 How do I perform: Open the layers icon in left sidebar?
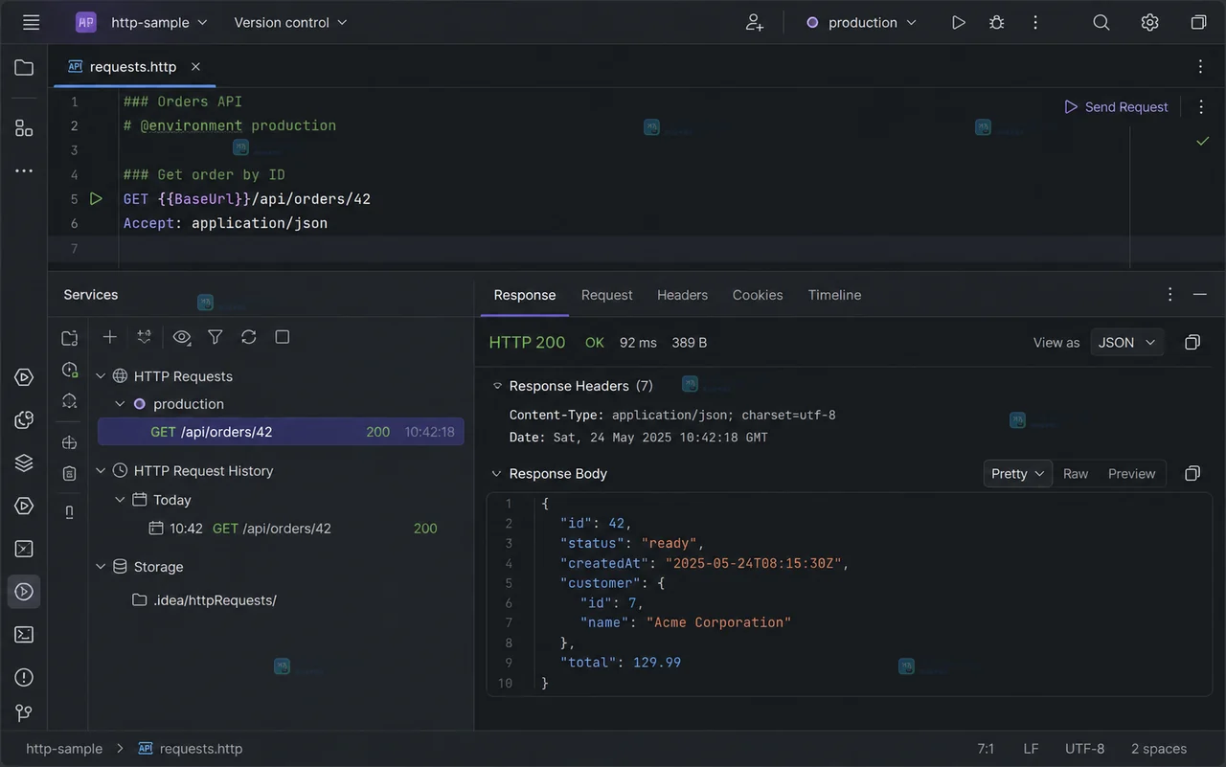pyautogui.click(x=24, y=462)
